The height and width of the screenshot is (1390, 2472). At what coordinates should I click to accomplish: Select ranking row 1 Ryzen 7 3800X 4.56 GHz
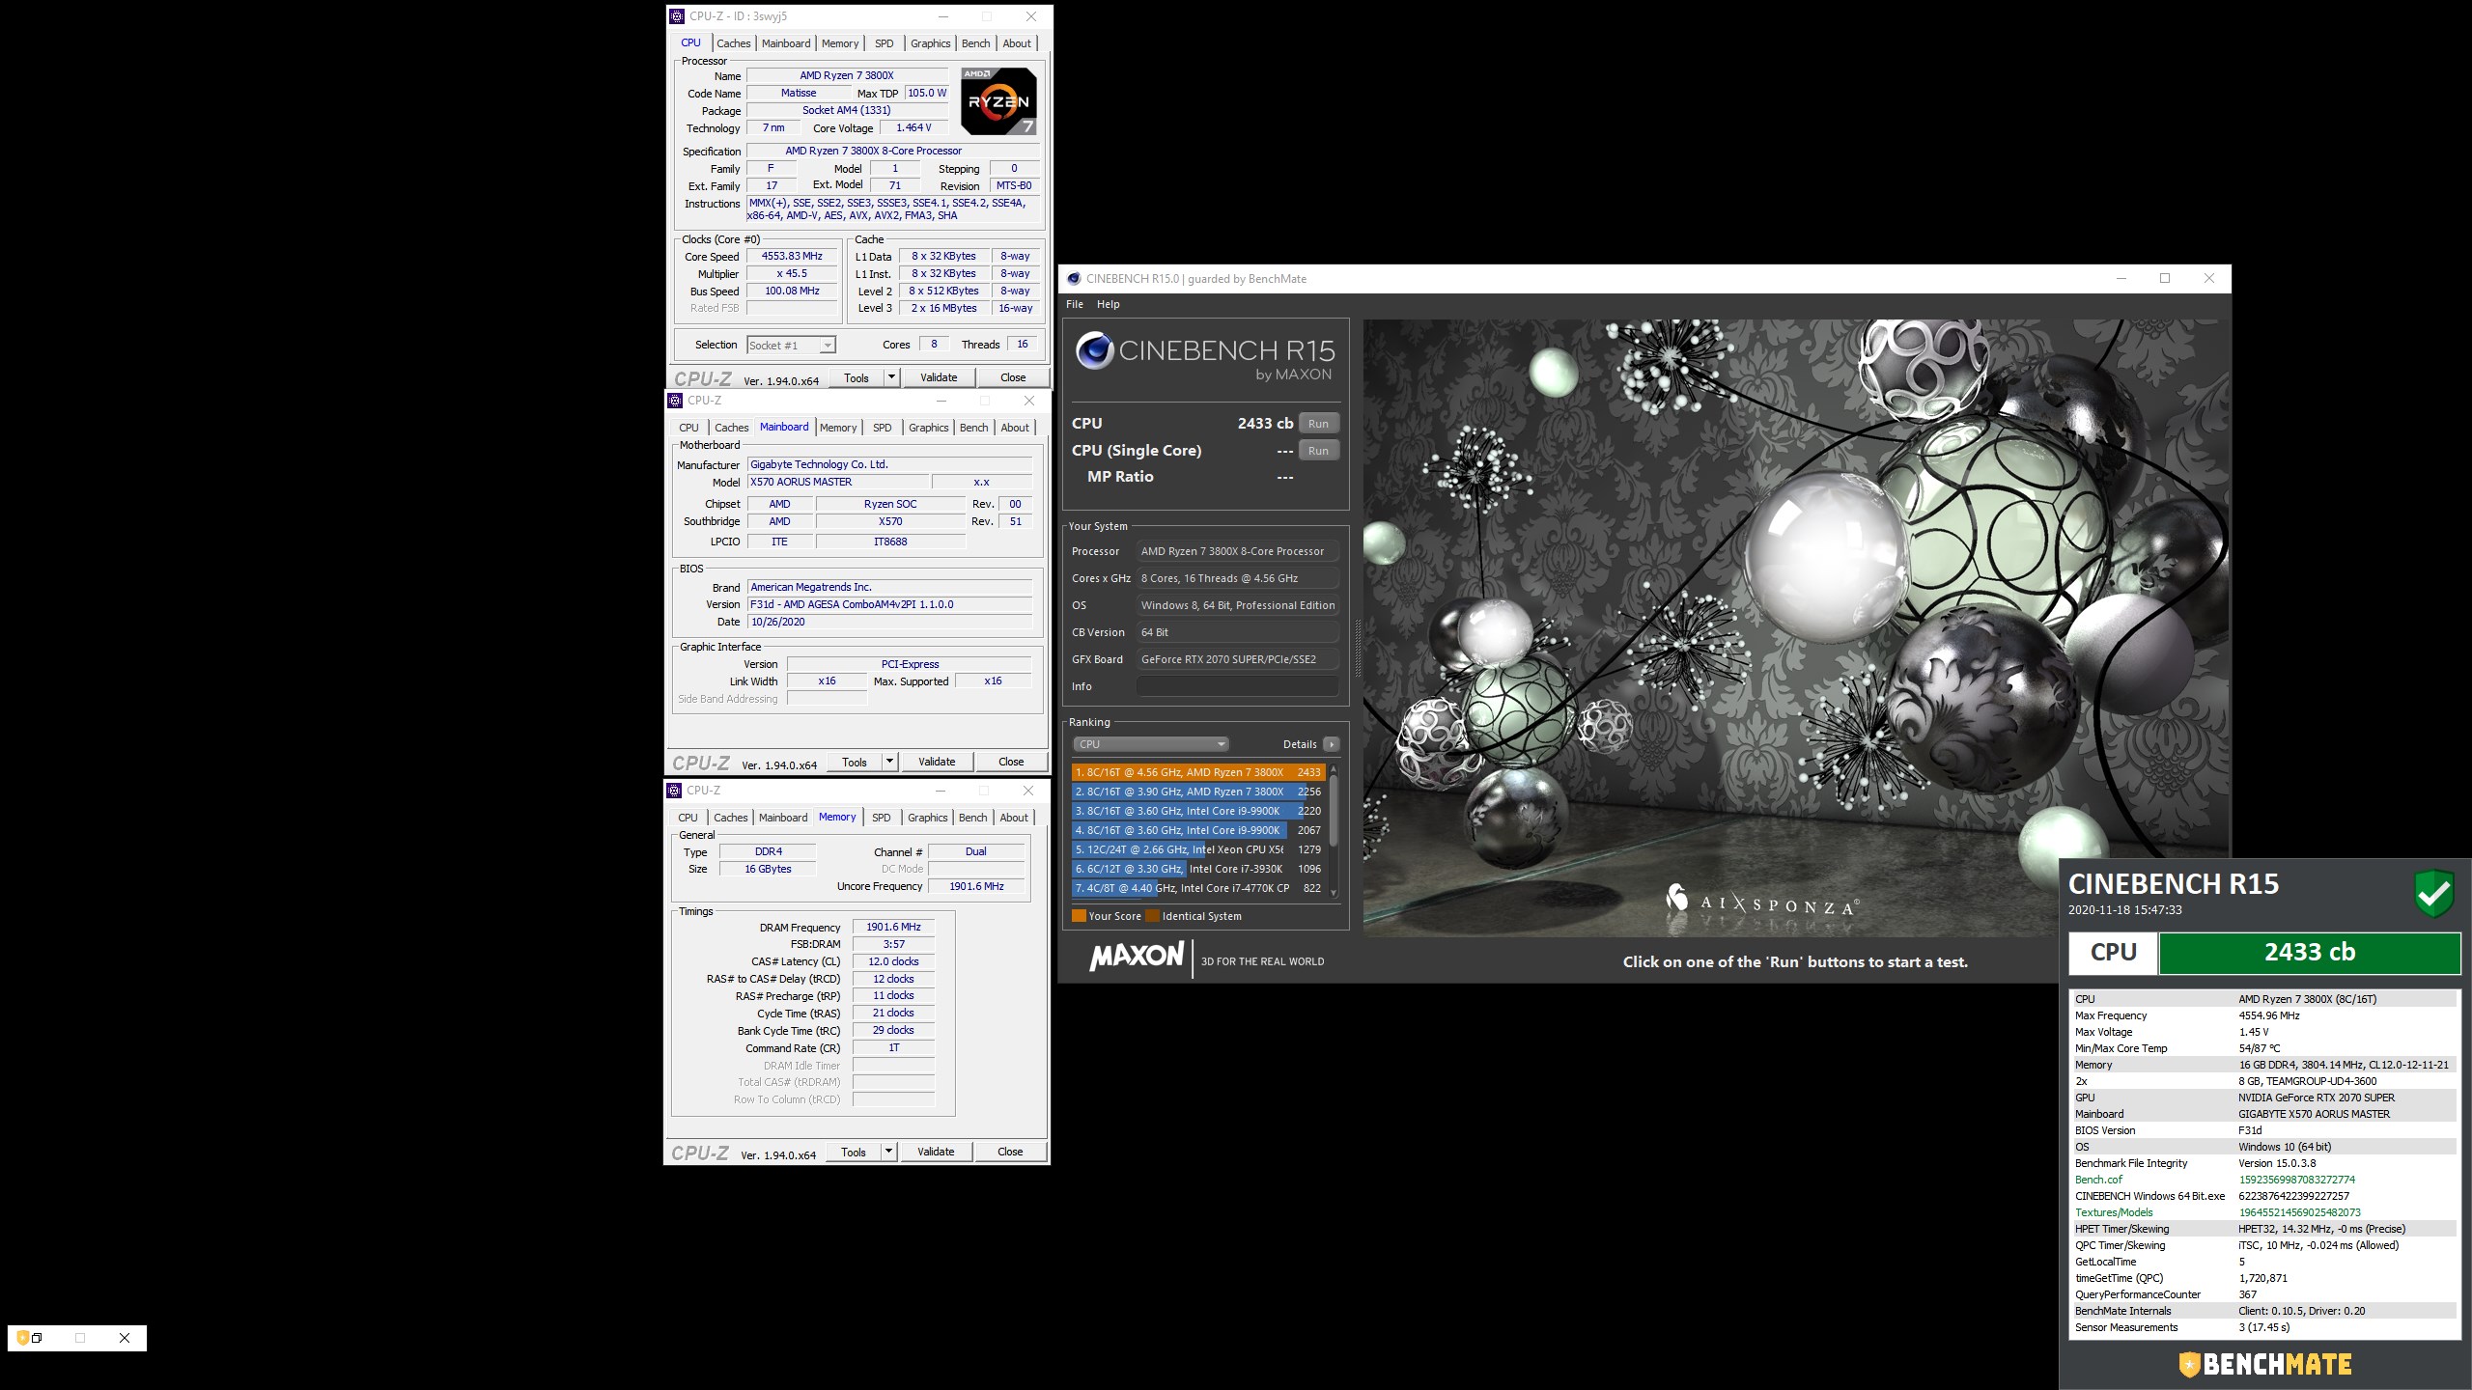coord(1198,772)
